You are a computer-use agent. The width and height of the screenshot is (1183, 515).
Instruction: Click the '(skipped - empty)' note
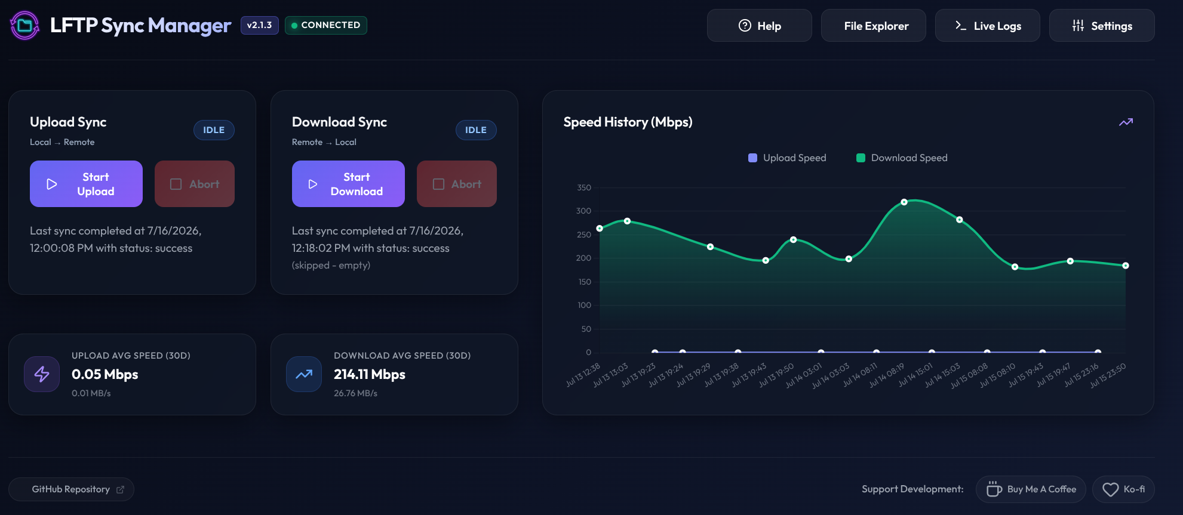pos(331,265)
